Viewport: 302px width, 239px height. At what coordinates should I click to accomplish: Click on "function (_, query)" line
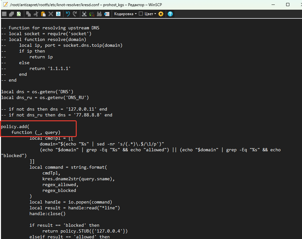click(x=36, y=132)
